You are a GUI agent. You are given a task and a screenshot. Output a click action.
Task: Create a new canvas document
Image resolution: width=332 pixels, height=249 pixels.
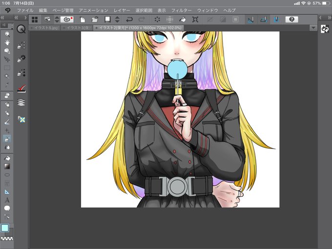(x=83, y=20)
